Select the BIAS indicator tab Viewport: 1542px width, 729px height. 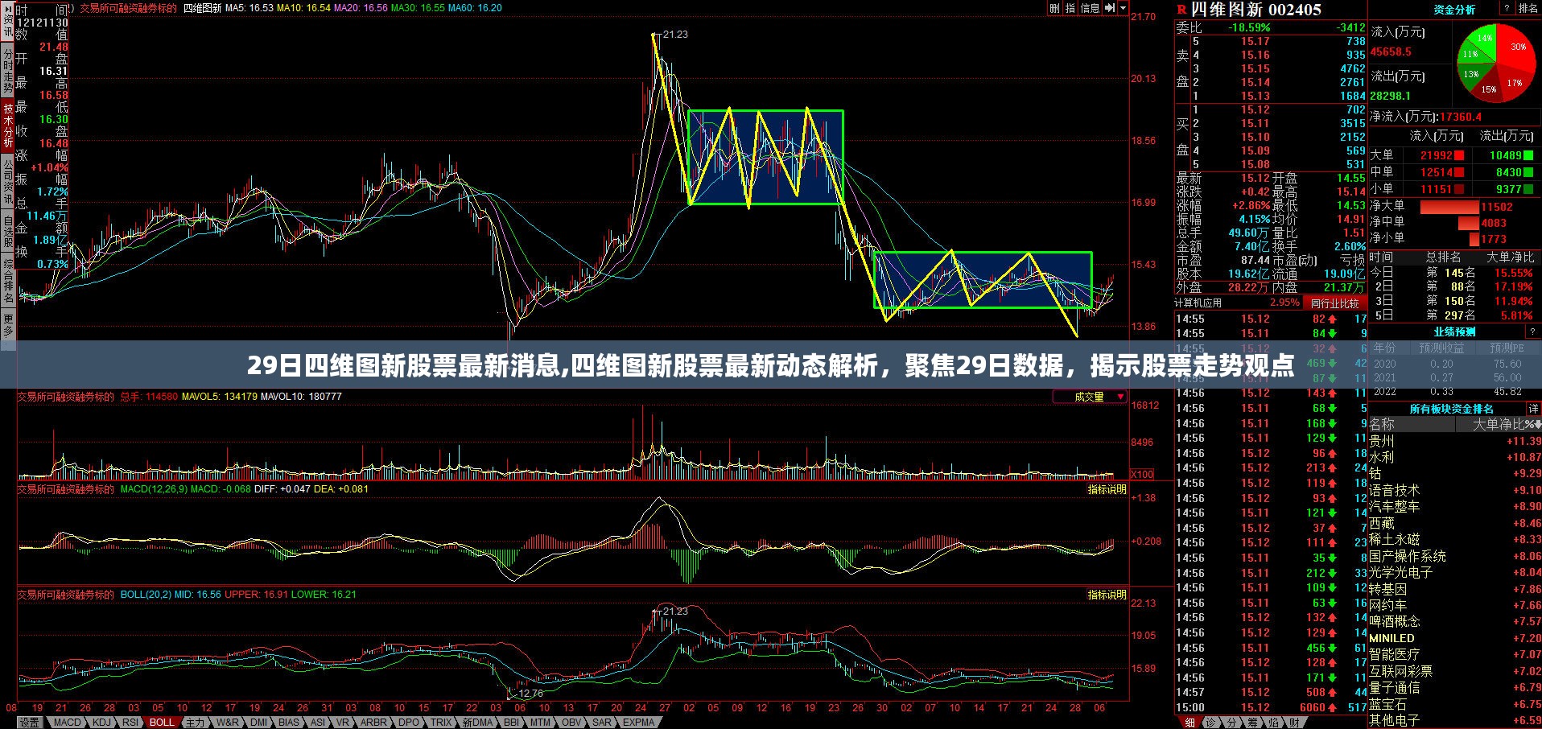pyautogui.click(x=289, y=723)
